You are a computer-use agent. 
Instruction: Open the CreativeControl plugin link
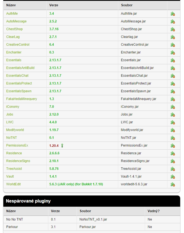coord(18,45)
